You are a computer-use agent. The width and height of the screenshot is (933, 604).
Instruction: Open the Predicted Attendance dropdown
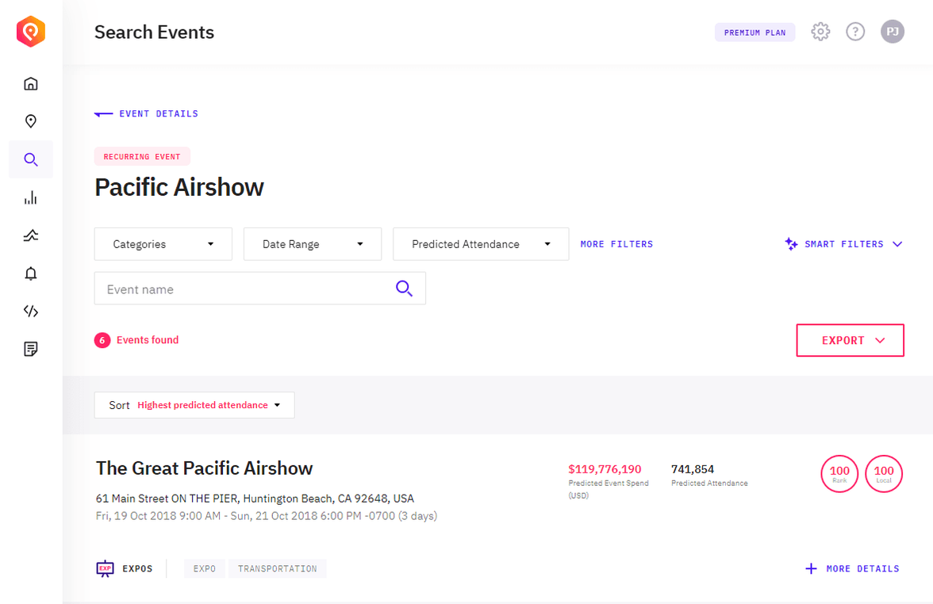tap(480, 243)
